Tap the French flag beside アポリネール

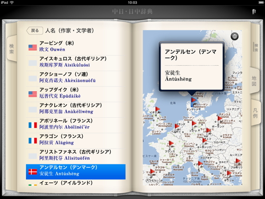point(33,125)
